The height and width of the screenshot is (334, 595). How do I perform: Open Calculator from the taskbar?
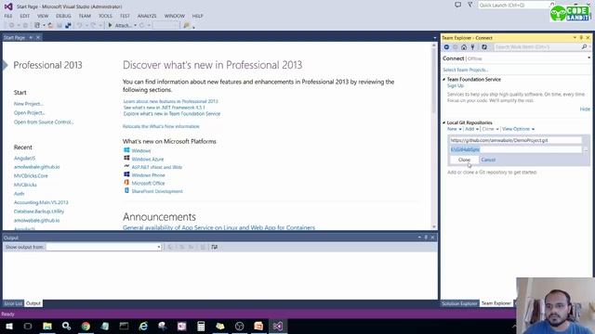click(201, 326)
